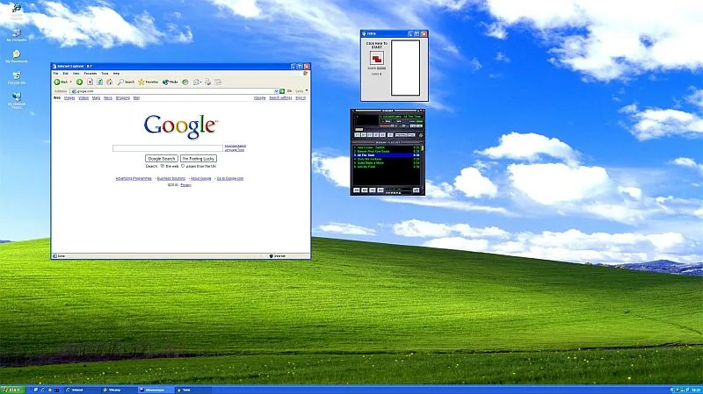Click Winamp eject button

(390, 135)
